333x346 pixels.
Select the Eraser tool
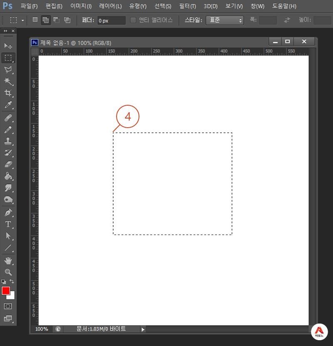(x=8, y=164)
